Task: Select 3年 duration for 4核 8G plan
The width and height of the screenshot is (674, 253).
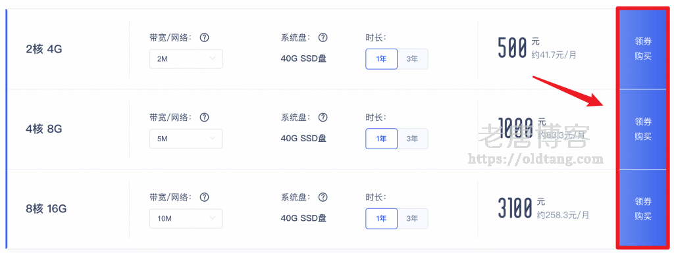Action: pos(412,139)
